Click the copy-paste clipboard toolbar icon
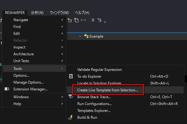The width and height of the screenshot is (187, 124). (76, 20)
